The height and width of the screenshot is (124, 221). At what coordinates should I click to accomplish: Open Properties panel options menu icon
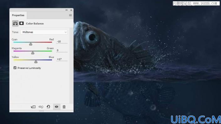pyautogui.click(x=71, y=15)
